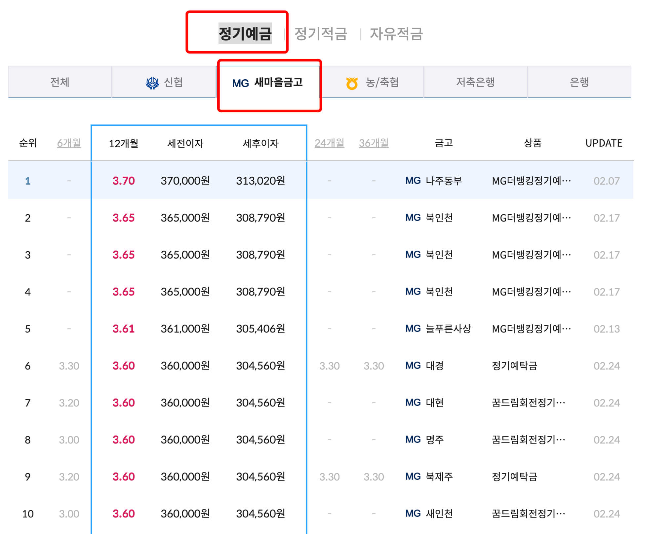This screenshot has height=534, width=672.
Task: Sort by the 6개월 column header
Action: click(68, 143)
